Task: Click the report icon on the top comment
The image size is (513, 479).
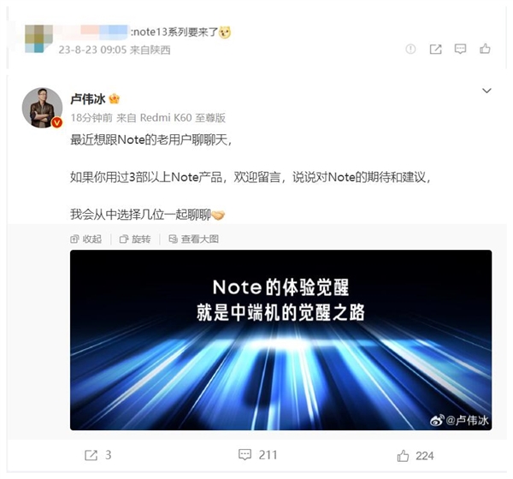Action: 410,49
